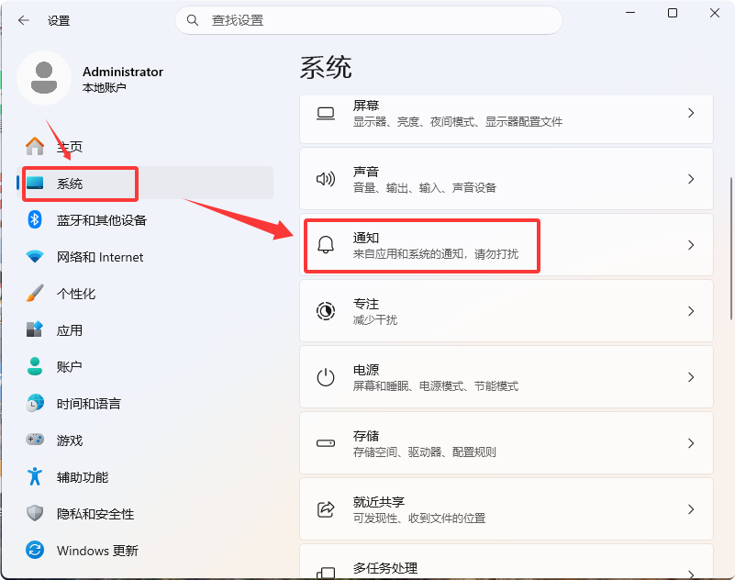Click the 电源 power icon

[326, 377]
